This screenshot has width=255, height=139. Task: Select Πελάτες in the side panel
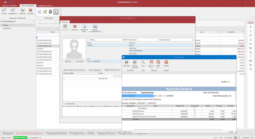click(x=18, y=25)
